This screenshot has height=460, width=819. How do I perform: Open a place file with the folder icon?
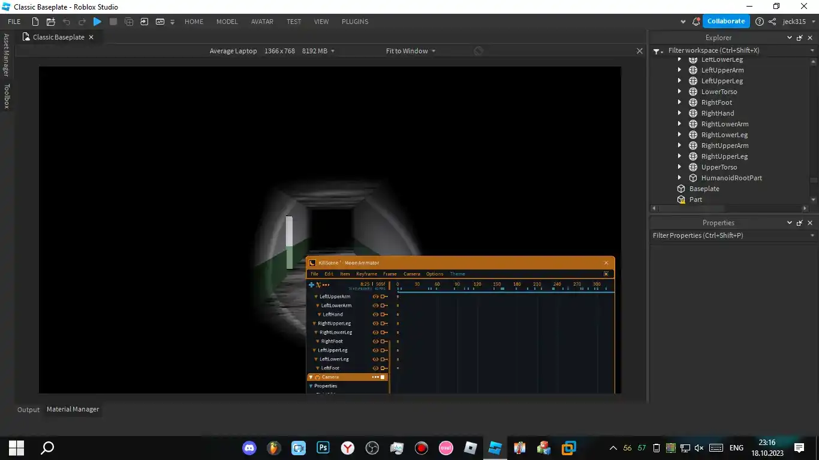point(50,22)
